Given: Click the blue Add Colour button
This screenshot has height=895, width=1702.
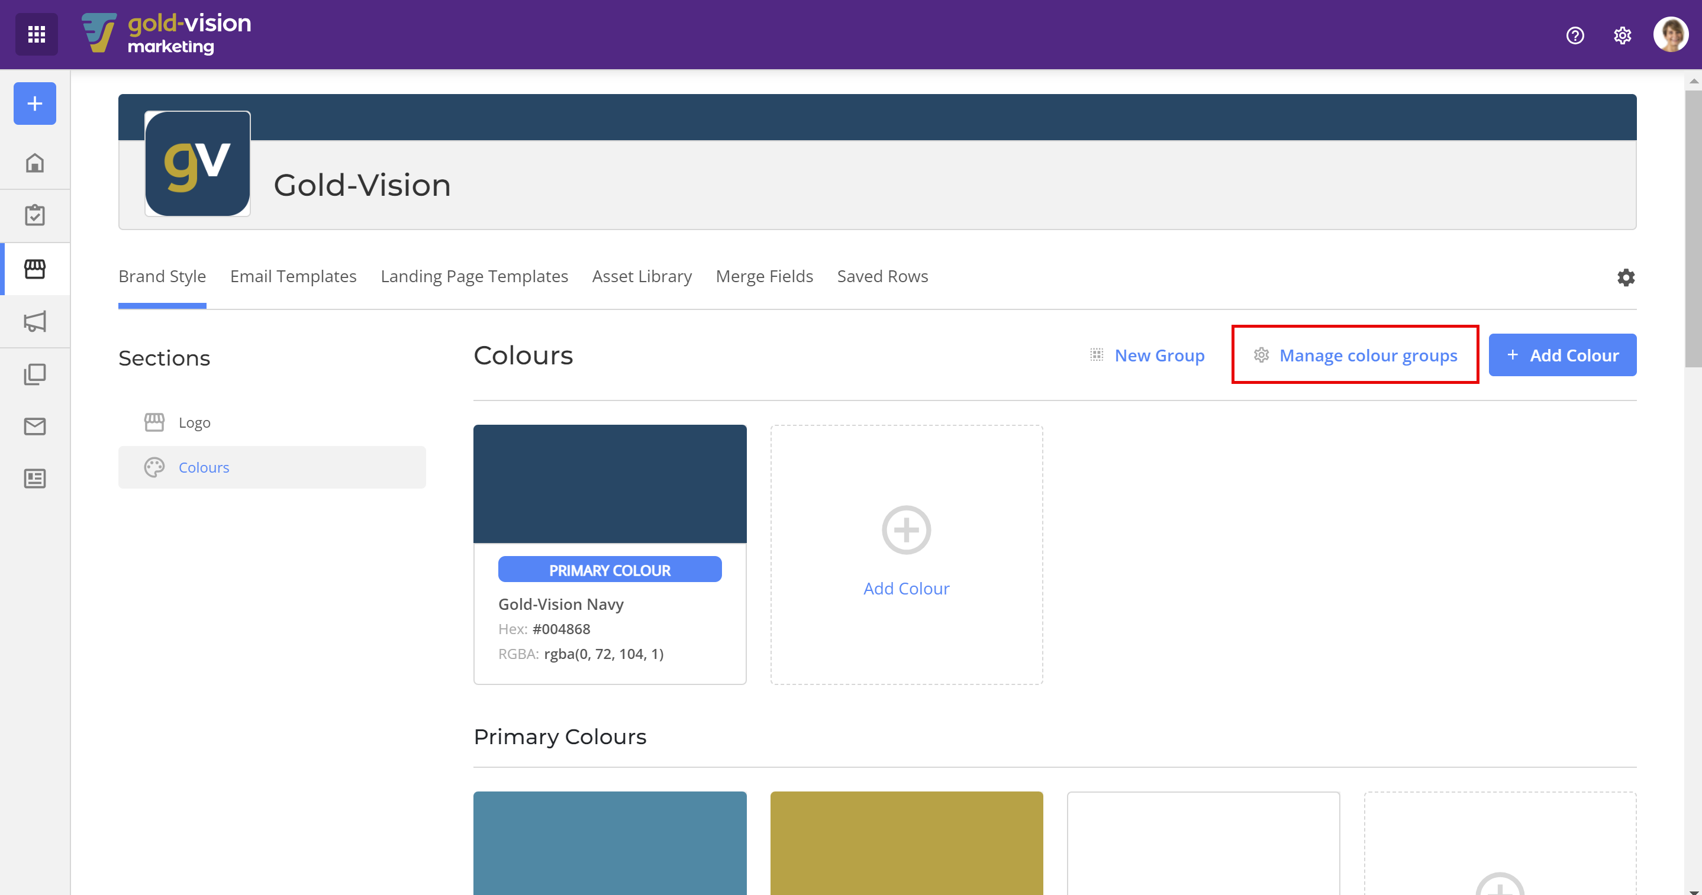Looking at the screenshot, I should point(1562,356).
